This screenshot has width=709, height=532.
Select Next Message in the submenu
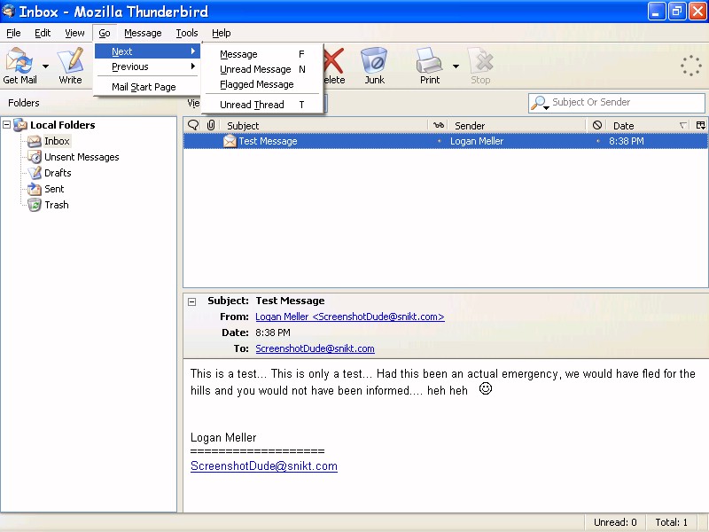(x=262, y=54)
